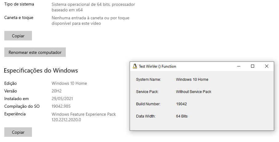Click the '120.2212.2020.0' experience pack version
The image size is (279, 142).
(66, 120)
